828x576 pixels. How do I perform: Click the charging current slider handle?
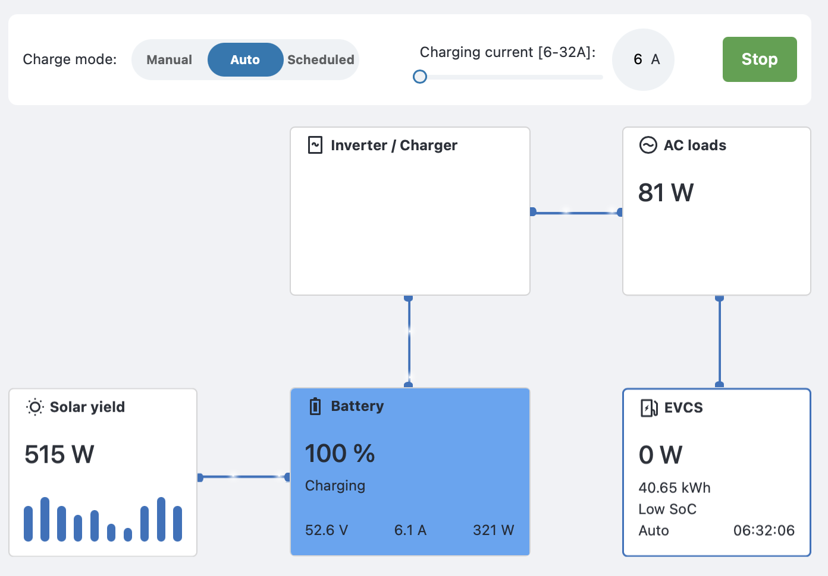[420, 77]
